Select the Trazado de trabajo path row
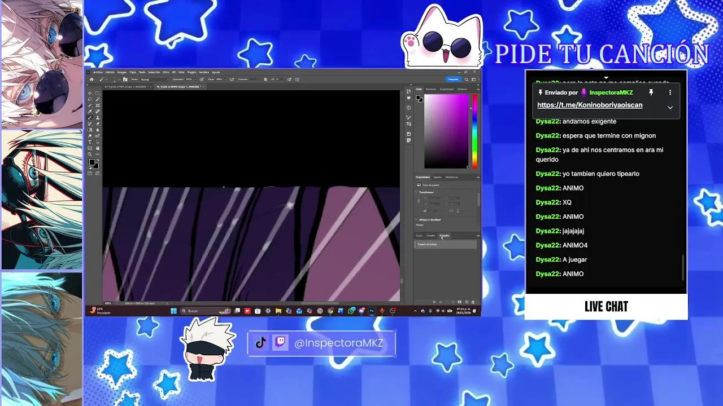This screenshot has width=723, height=406. pos(446,244)
